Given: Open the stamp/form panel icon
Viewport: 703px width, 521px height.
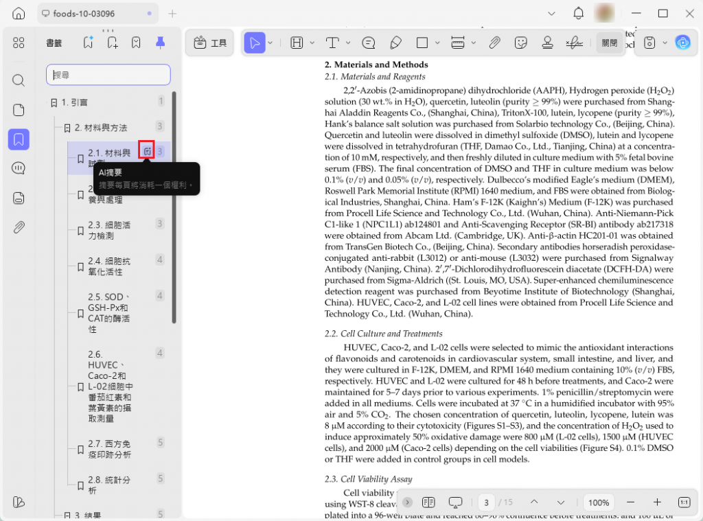Looking at the screenshot, I should (x=19, y=198).
